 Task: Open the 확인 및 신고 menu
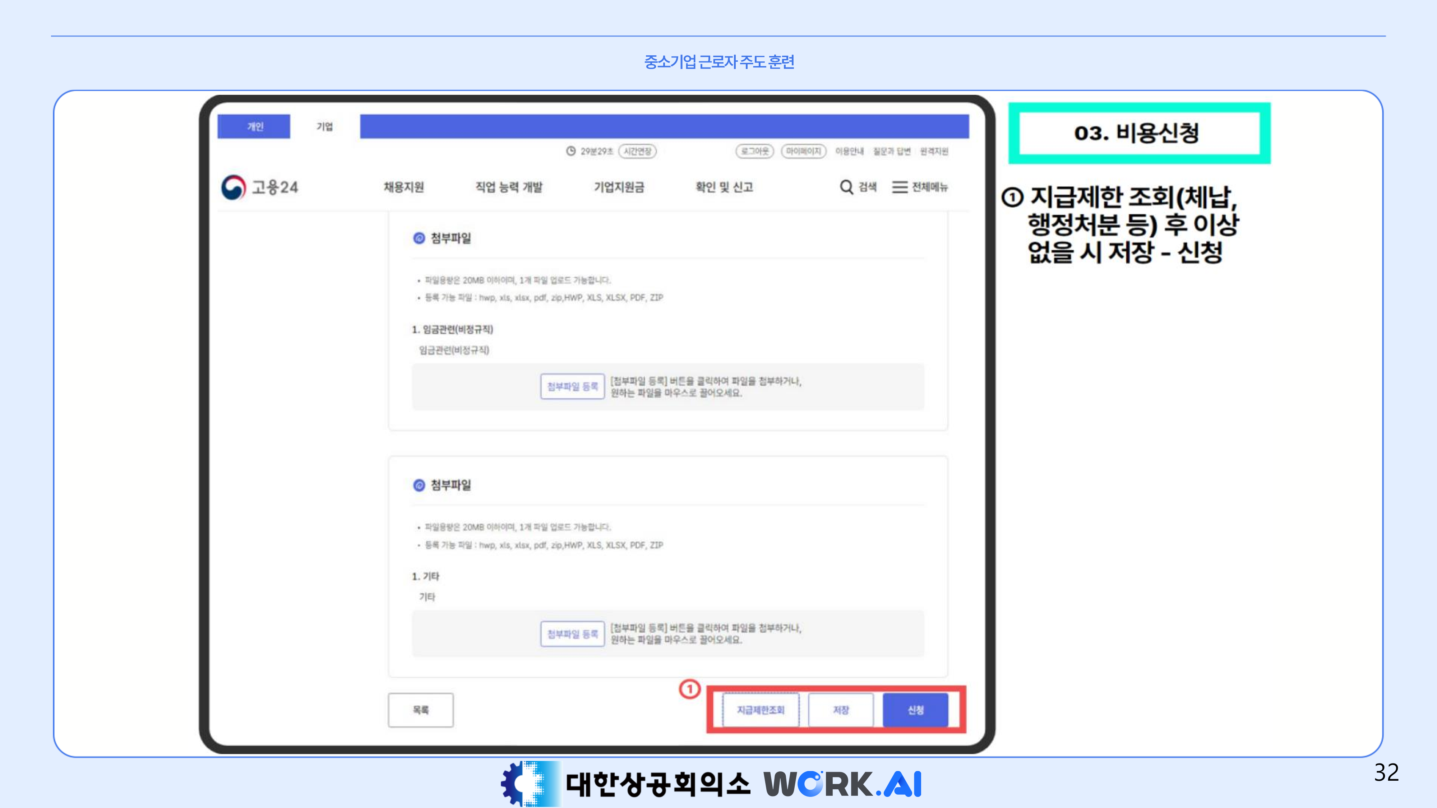724,187
